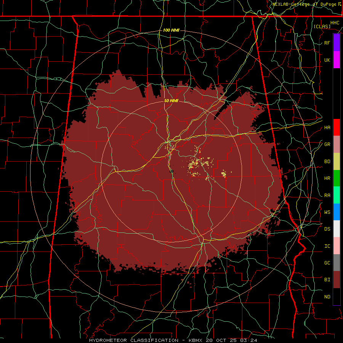Click the 50 NMI range ring label
The image size is (343, 343).
(x=171, y=101)
